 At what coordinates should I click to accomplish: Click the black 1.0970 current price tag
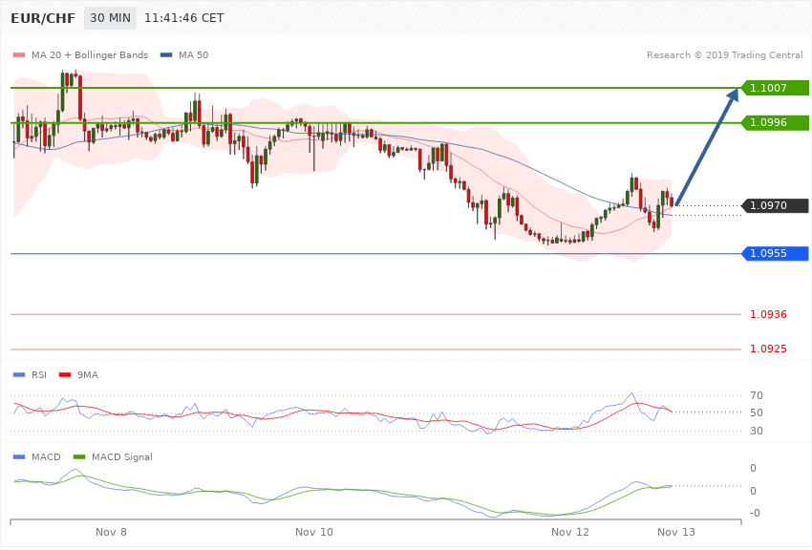click(776, 206)
